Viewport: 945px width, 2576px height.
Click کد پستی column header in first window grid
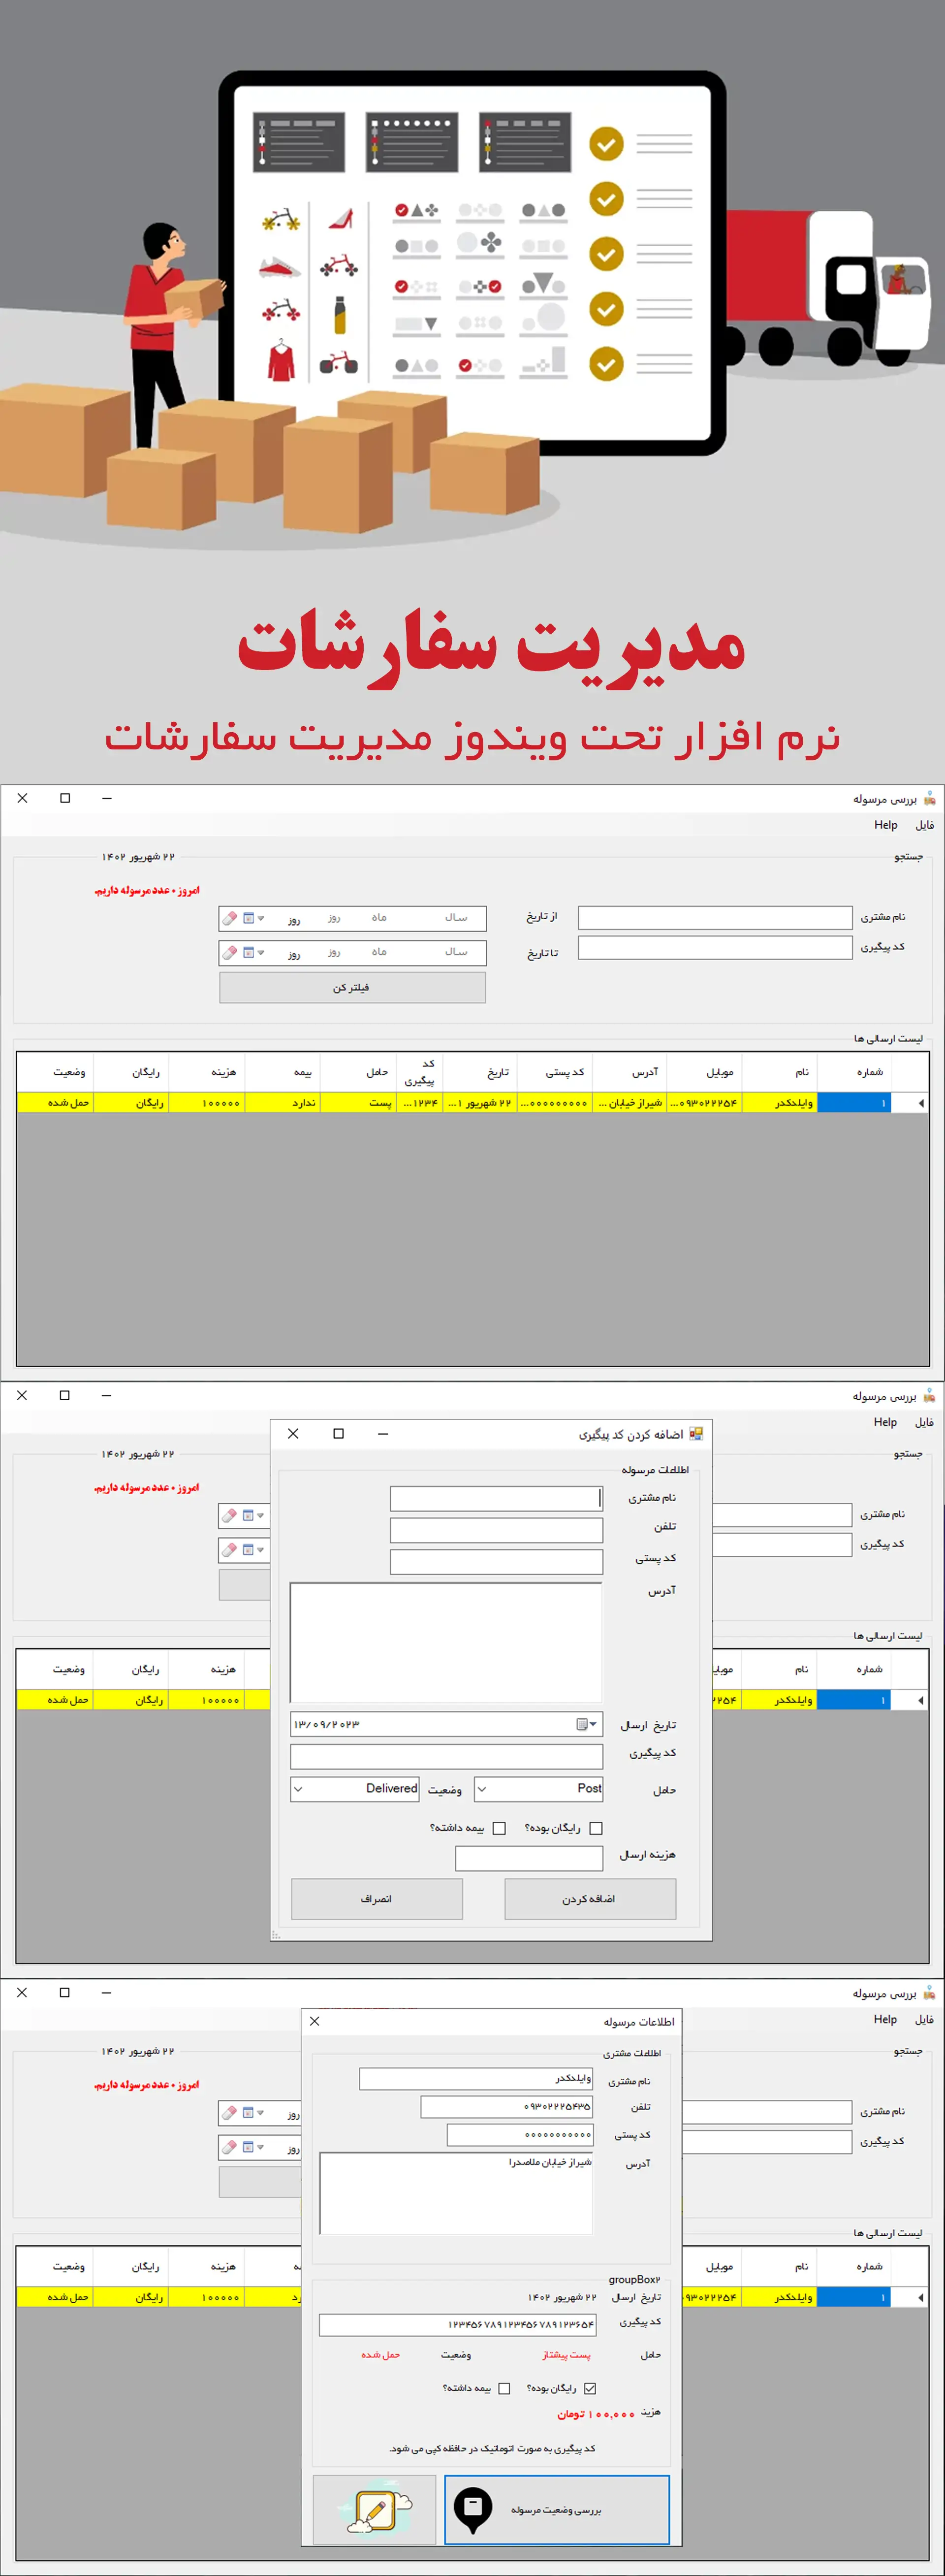[556, 1072]
